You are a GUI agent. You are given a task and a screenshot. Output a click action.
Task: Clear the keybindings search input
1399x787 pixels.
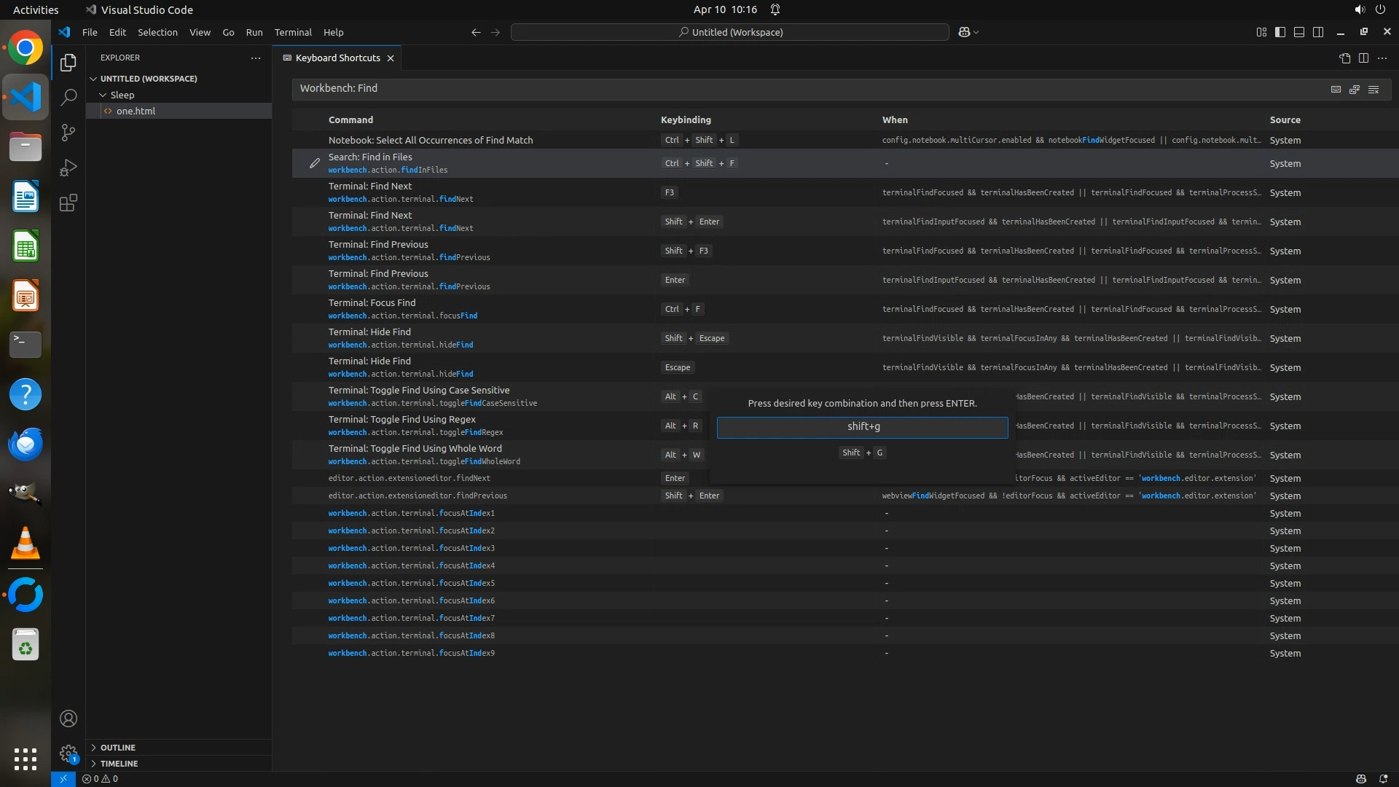[x=1373, y=89]
